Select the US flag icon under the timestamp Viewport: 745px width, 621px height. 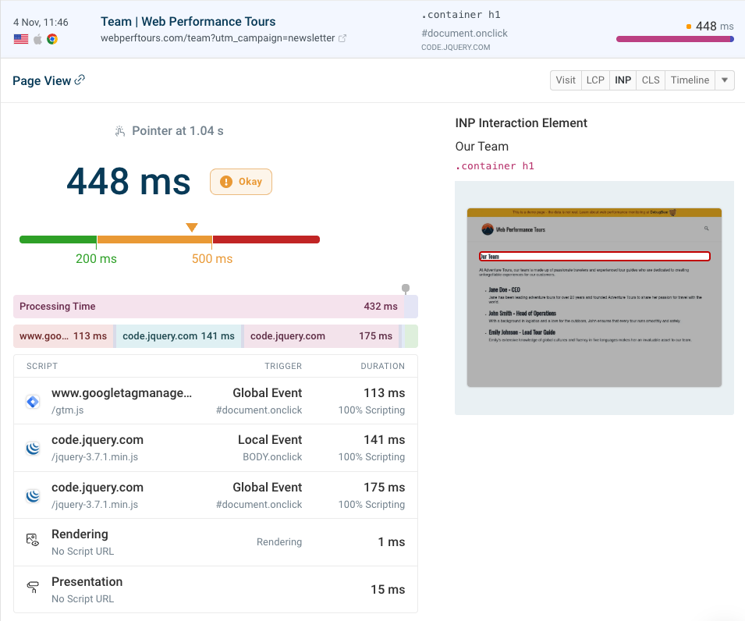pyautogui.click(x=20, y=37)
